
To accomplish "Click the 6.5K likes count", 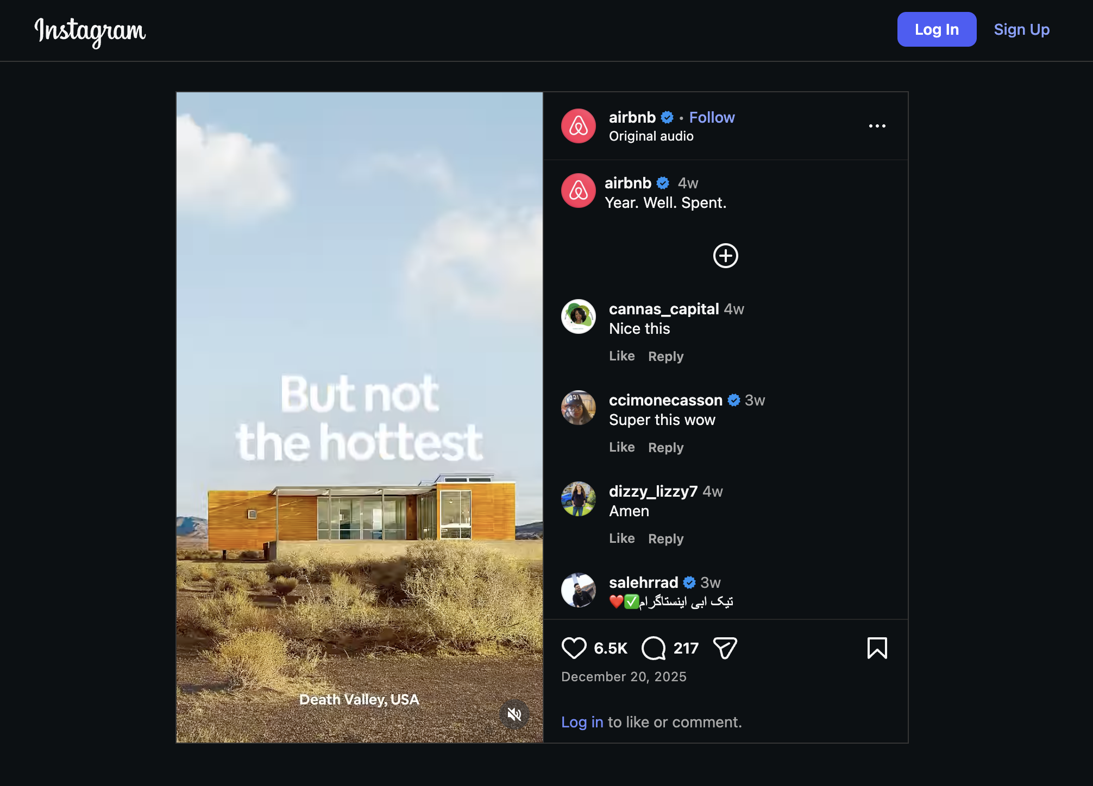I will (x=610, y=648).
